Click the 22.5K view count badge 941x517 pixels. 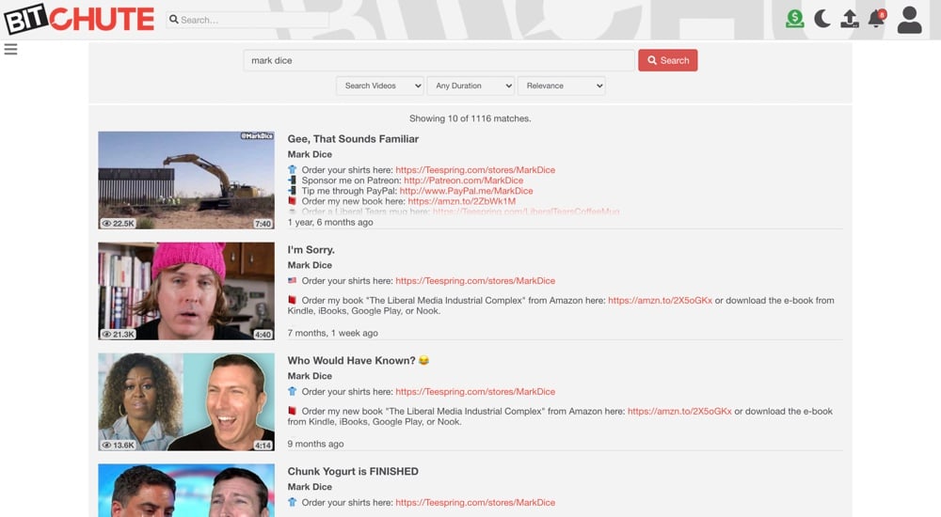(x=118, y=223)
